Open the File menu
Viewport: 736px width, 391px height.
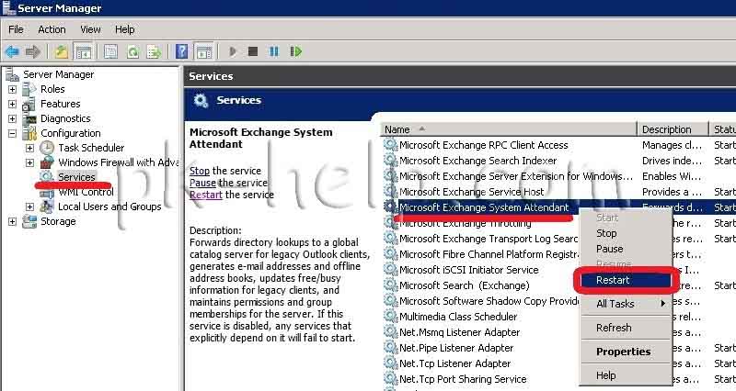pyautogui.click(x=16, y=29)
